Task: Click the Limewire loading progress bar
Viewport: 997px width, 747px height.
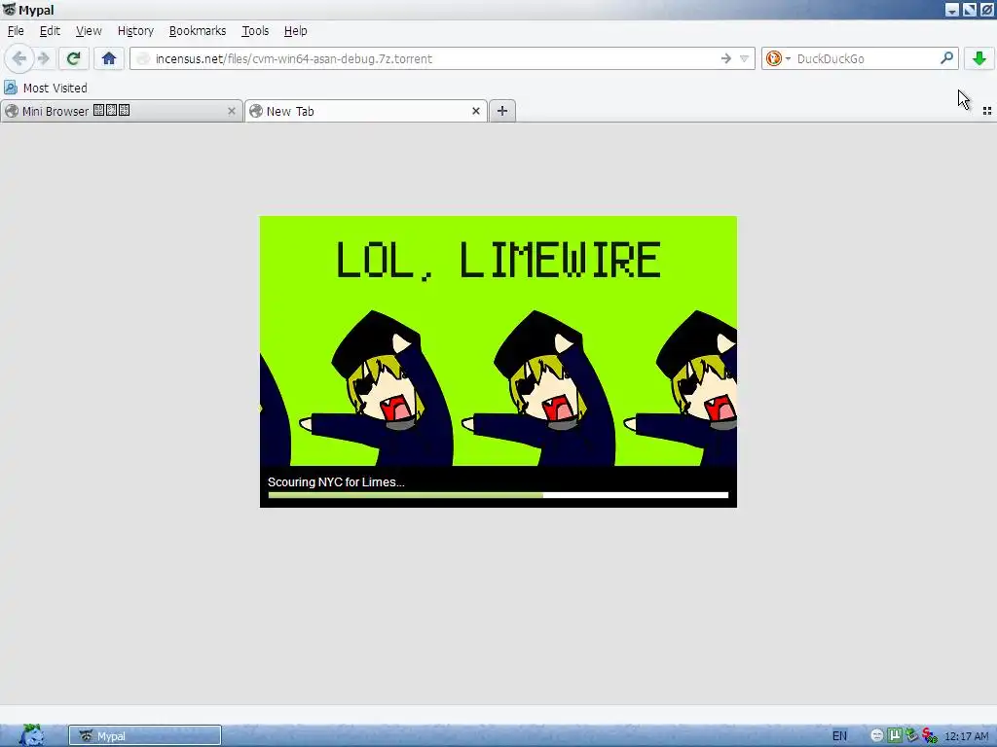Action: (x=498, y=495)
